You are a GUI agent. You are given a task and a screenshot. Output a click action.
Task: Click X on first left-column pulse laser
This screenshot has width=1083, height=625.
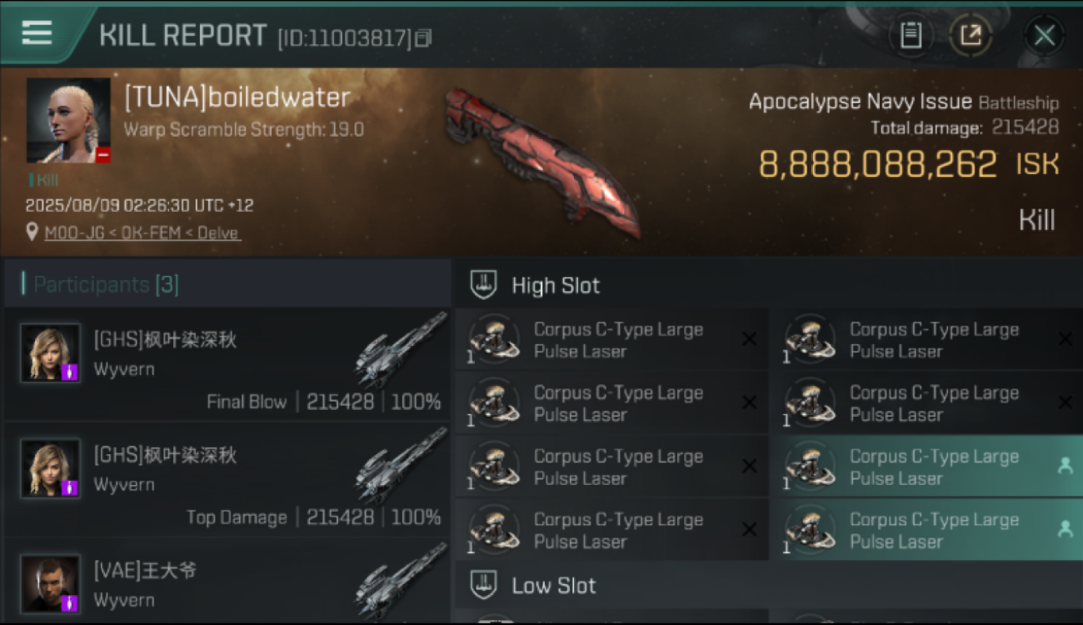pyautogui.click(x=749, y=339)
